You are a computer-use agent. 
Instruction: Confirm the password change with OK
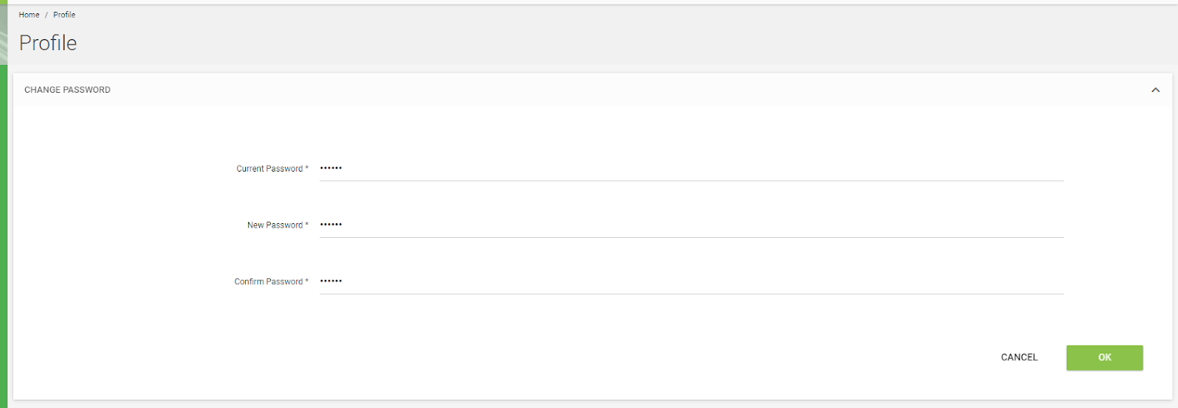point(1104,358)
